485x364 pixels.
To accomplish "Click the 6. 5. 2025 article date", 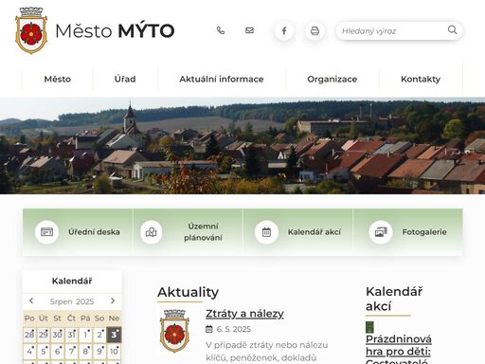I will click(x=234, y=329).
